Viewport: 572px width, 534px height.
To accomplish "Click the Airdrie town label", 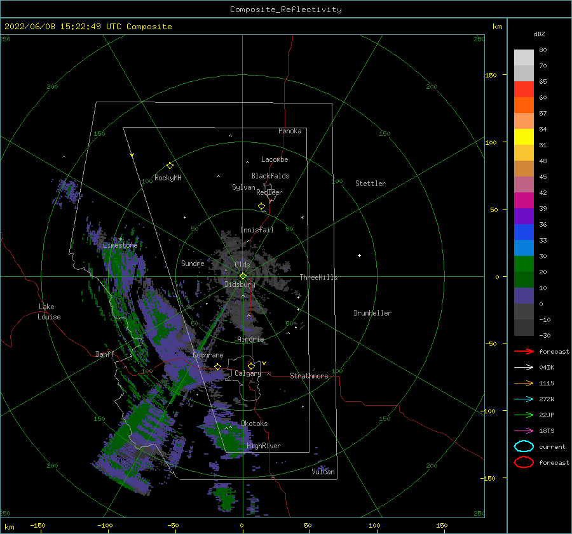I will pyautogui.click(x=250, y=339).
